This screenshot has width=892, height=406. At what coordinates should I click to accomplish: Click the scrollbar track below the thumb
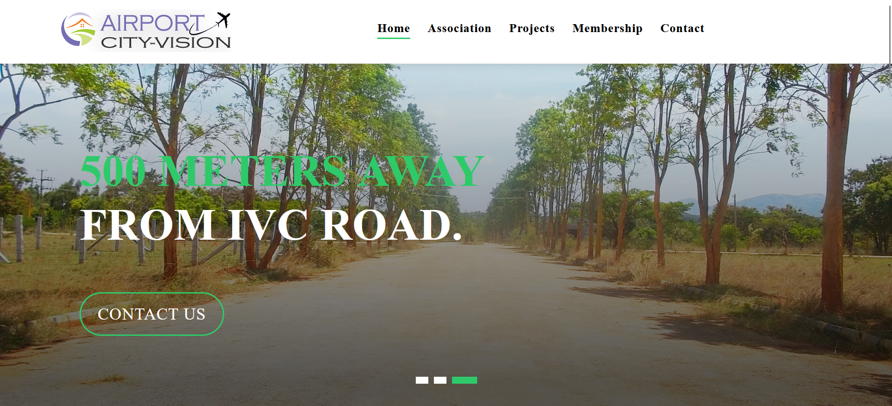891,246
